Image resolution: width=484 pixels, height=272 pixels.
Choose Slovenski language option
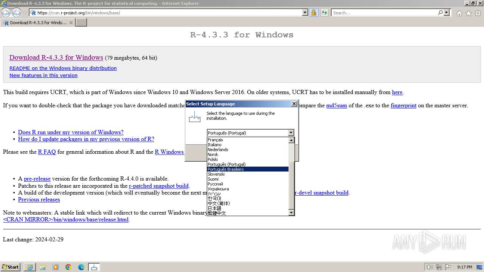[248, 174]
